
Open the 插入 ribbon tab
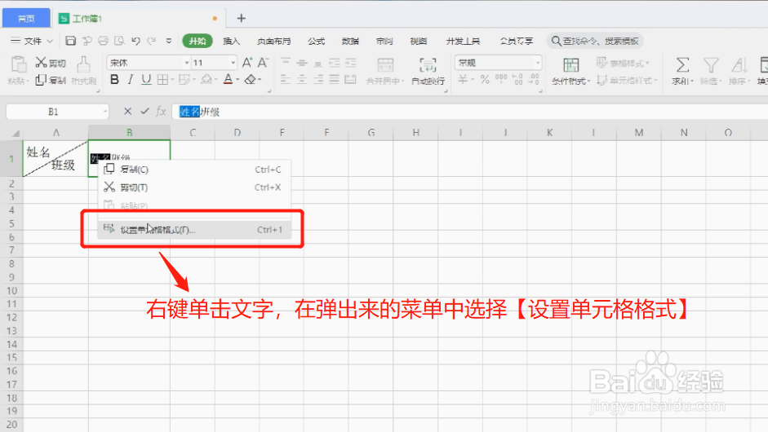pos(231,41)
